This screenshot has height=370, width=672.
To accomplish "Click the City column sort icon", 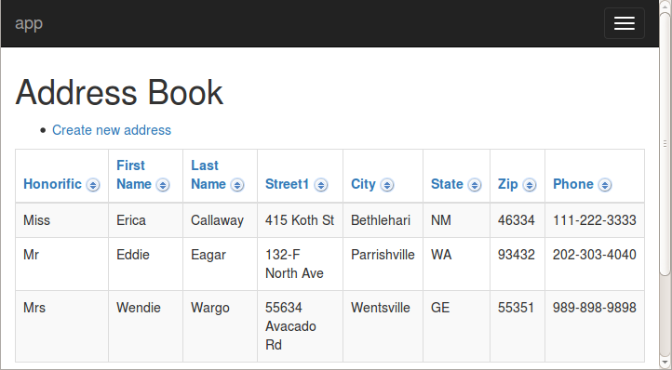I will [x=386, y=185].
